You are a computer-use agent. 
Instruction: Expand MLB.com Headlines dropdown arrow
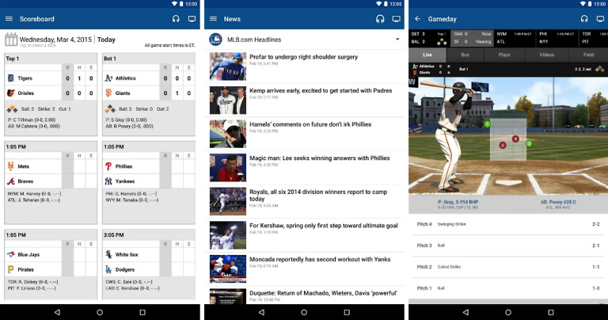coord(397,39)
